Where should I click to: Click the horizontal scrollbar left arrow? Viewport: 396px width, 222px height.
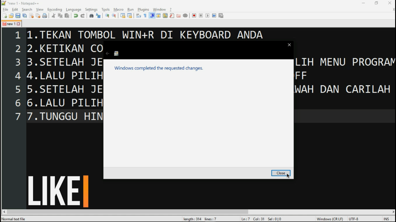click(x=4, y=212)
